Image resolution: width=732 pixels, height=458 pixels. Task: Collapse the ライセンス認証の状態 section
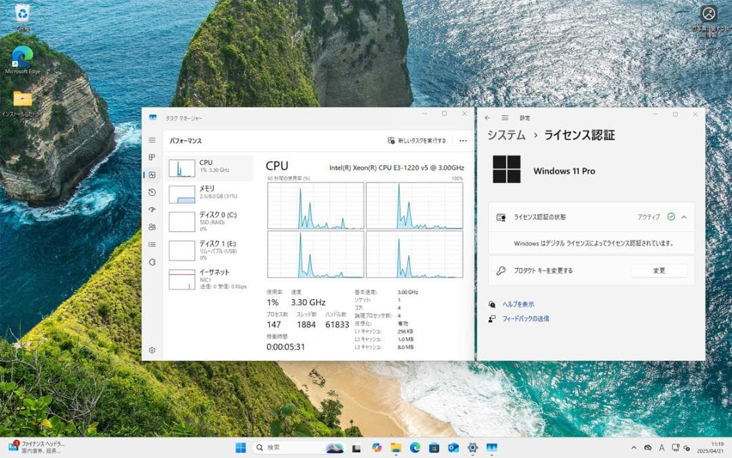[684, 216]
